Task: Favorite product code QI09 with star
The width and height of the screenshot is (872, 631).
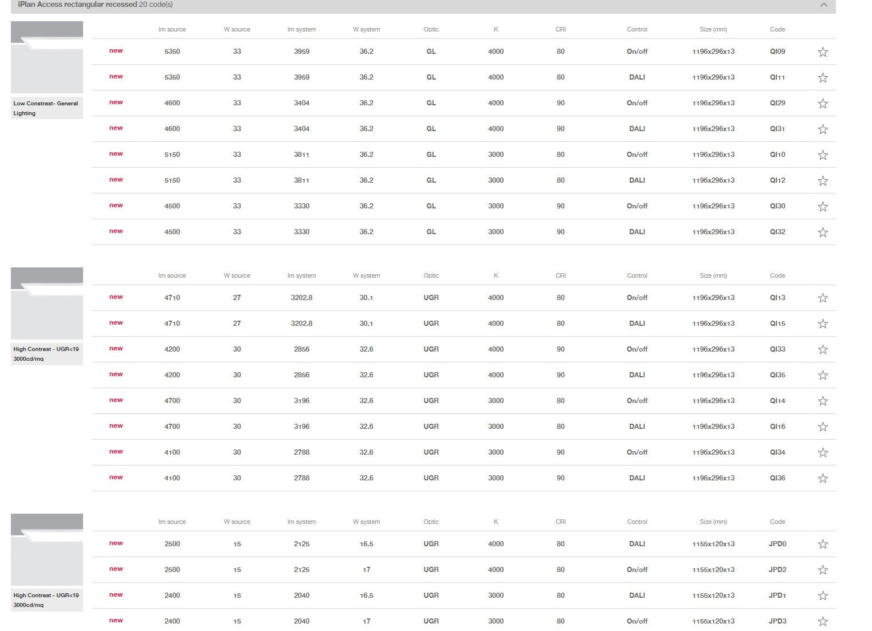Action: tap(823, 52)
